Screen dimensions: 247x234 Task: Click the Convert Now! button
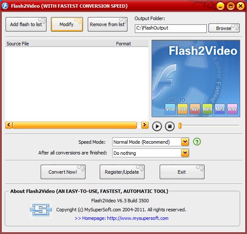pyautogui.click(x=63, y=172)
